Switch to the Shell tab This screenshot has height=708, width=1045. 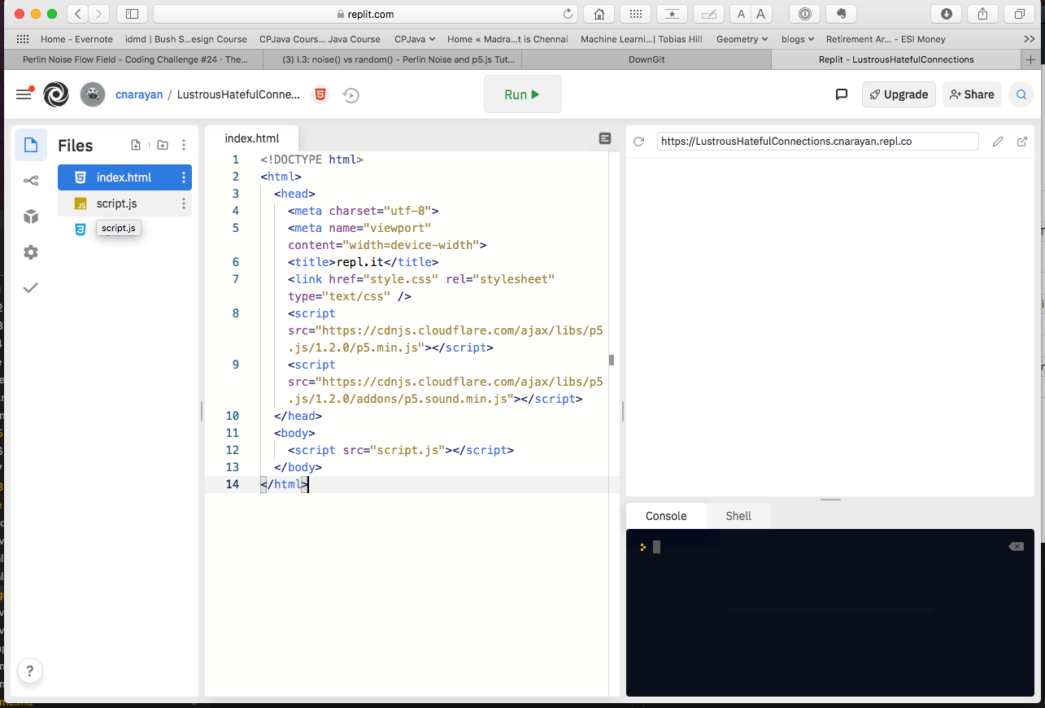click(x=738, y=516)
